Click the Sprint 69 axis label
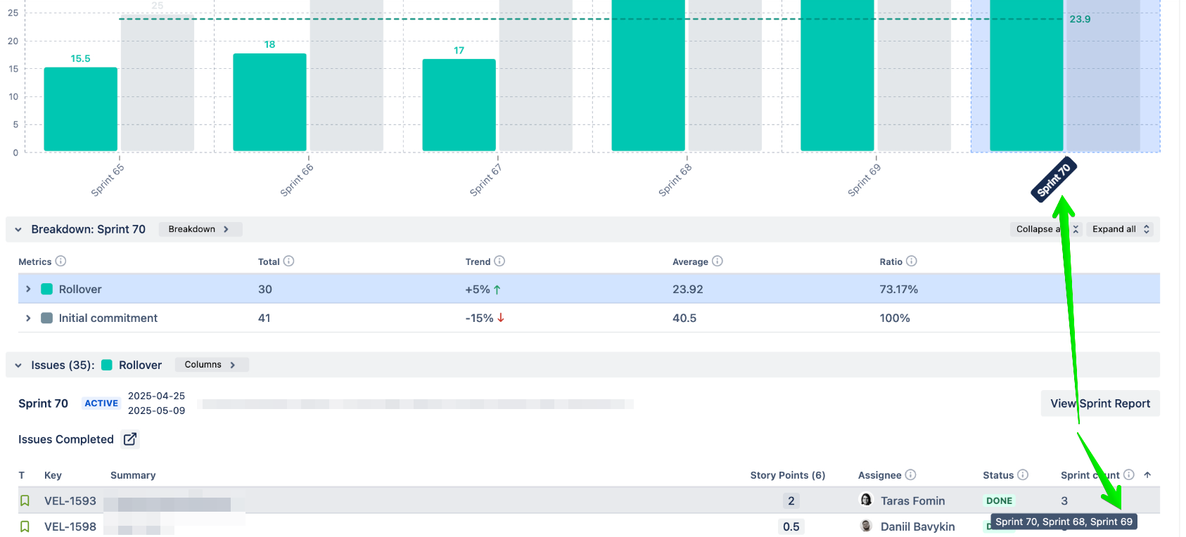 click(865, 180)
